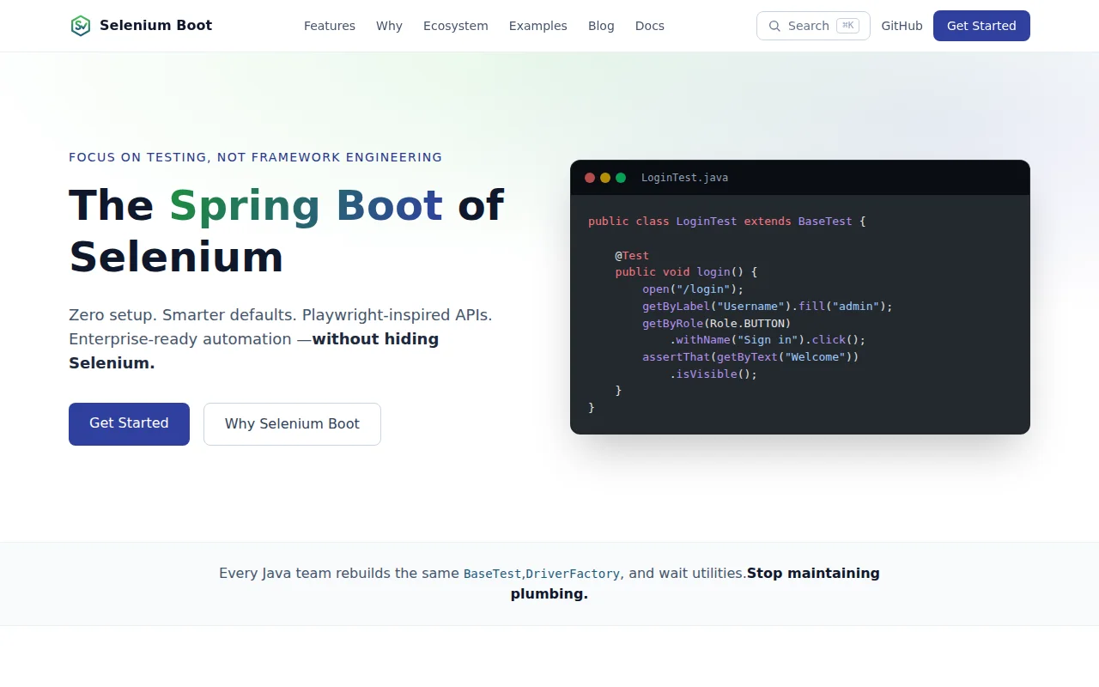
Task: Click the Selenium Boot brand name
Action: (156, 26)
